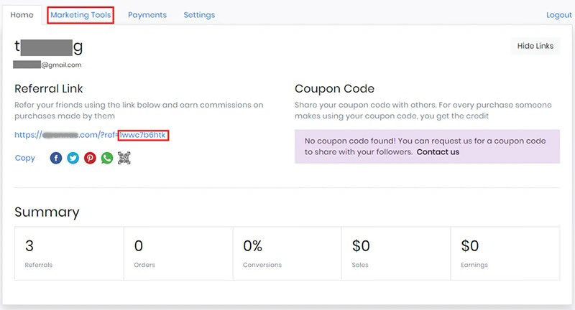The height and width of the screenshot is (310, 575).
Task: Open the Settings tab
Action: [199, 15]
